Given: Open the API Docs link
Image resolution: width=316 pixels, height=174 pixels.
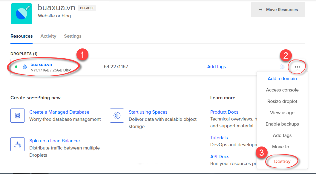Looking at the screenshot, I should 220,157.
